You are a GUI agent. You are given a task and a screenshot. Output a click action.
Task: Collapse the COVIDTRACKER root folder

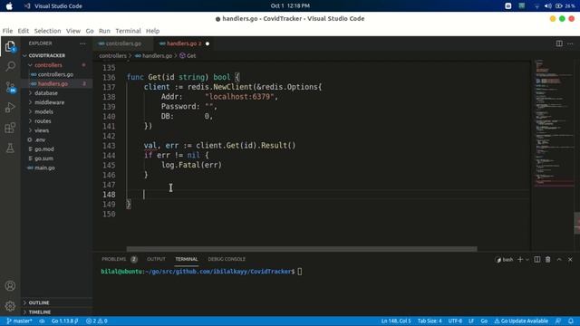[x=46, y=55]
